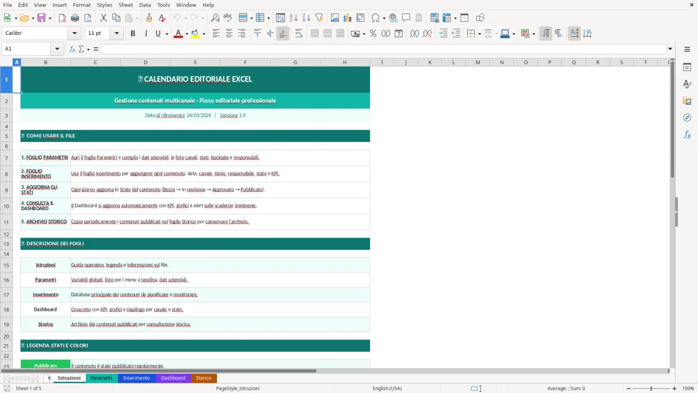Click English (USA) language in status bar
The height and width of the screenshot is (393, 698).
387,388
